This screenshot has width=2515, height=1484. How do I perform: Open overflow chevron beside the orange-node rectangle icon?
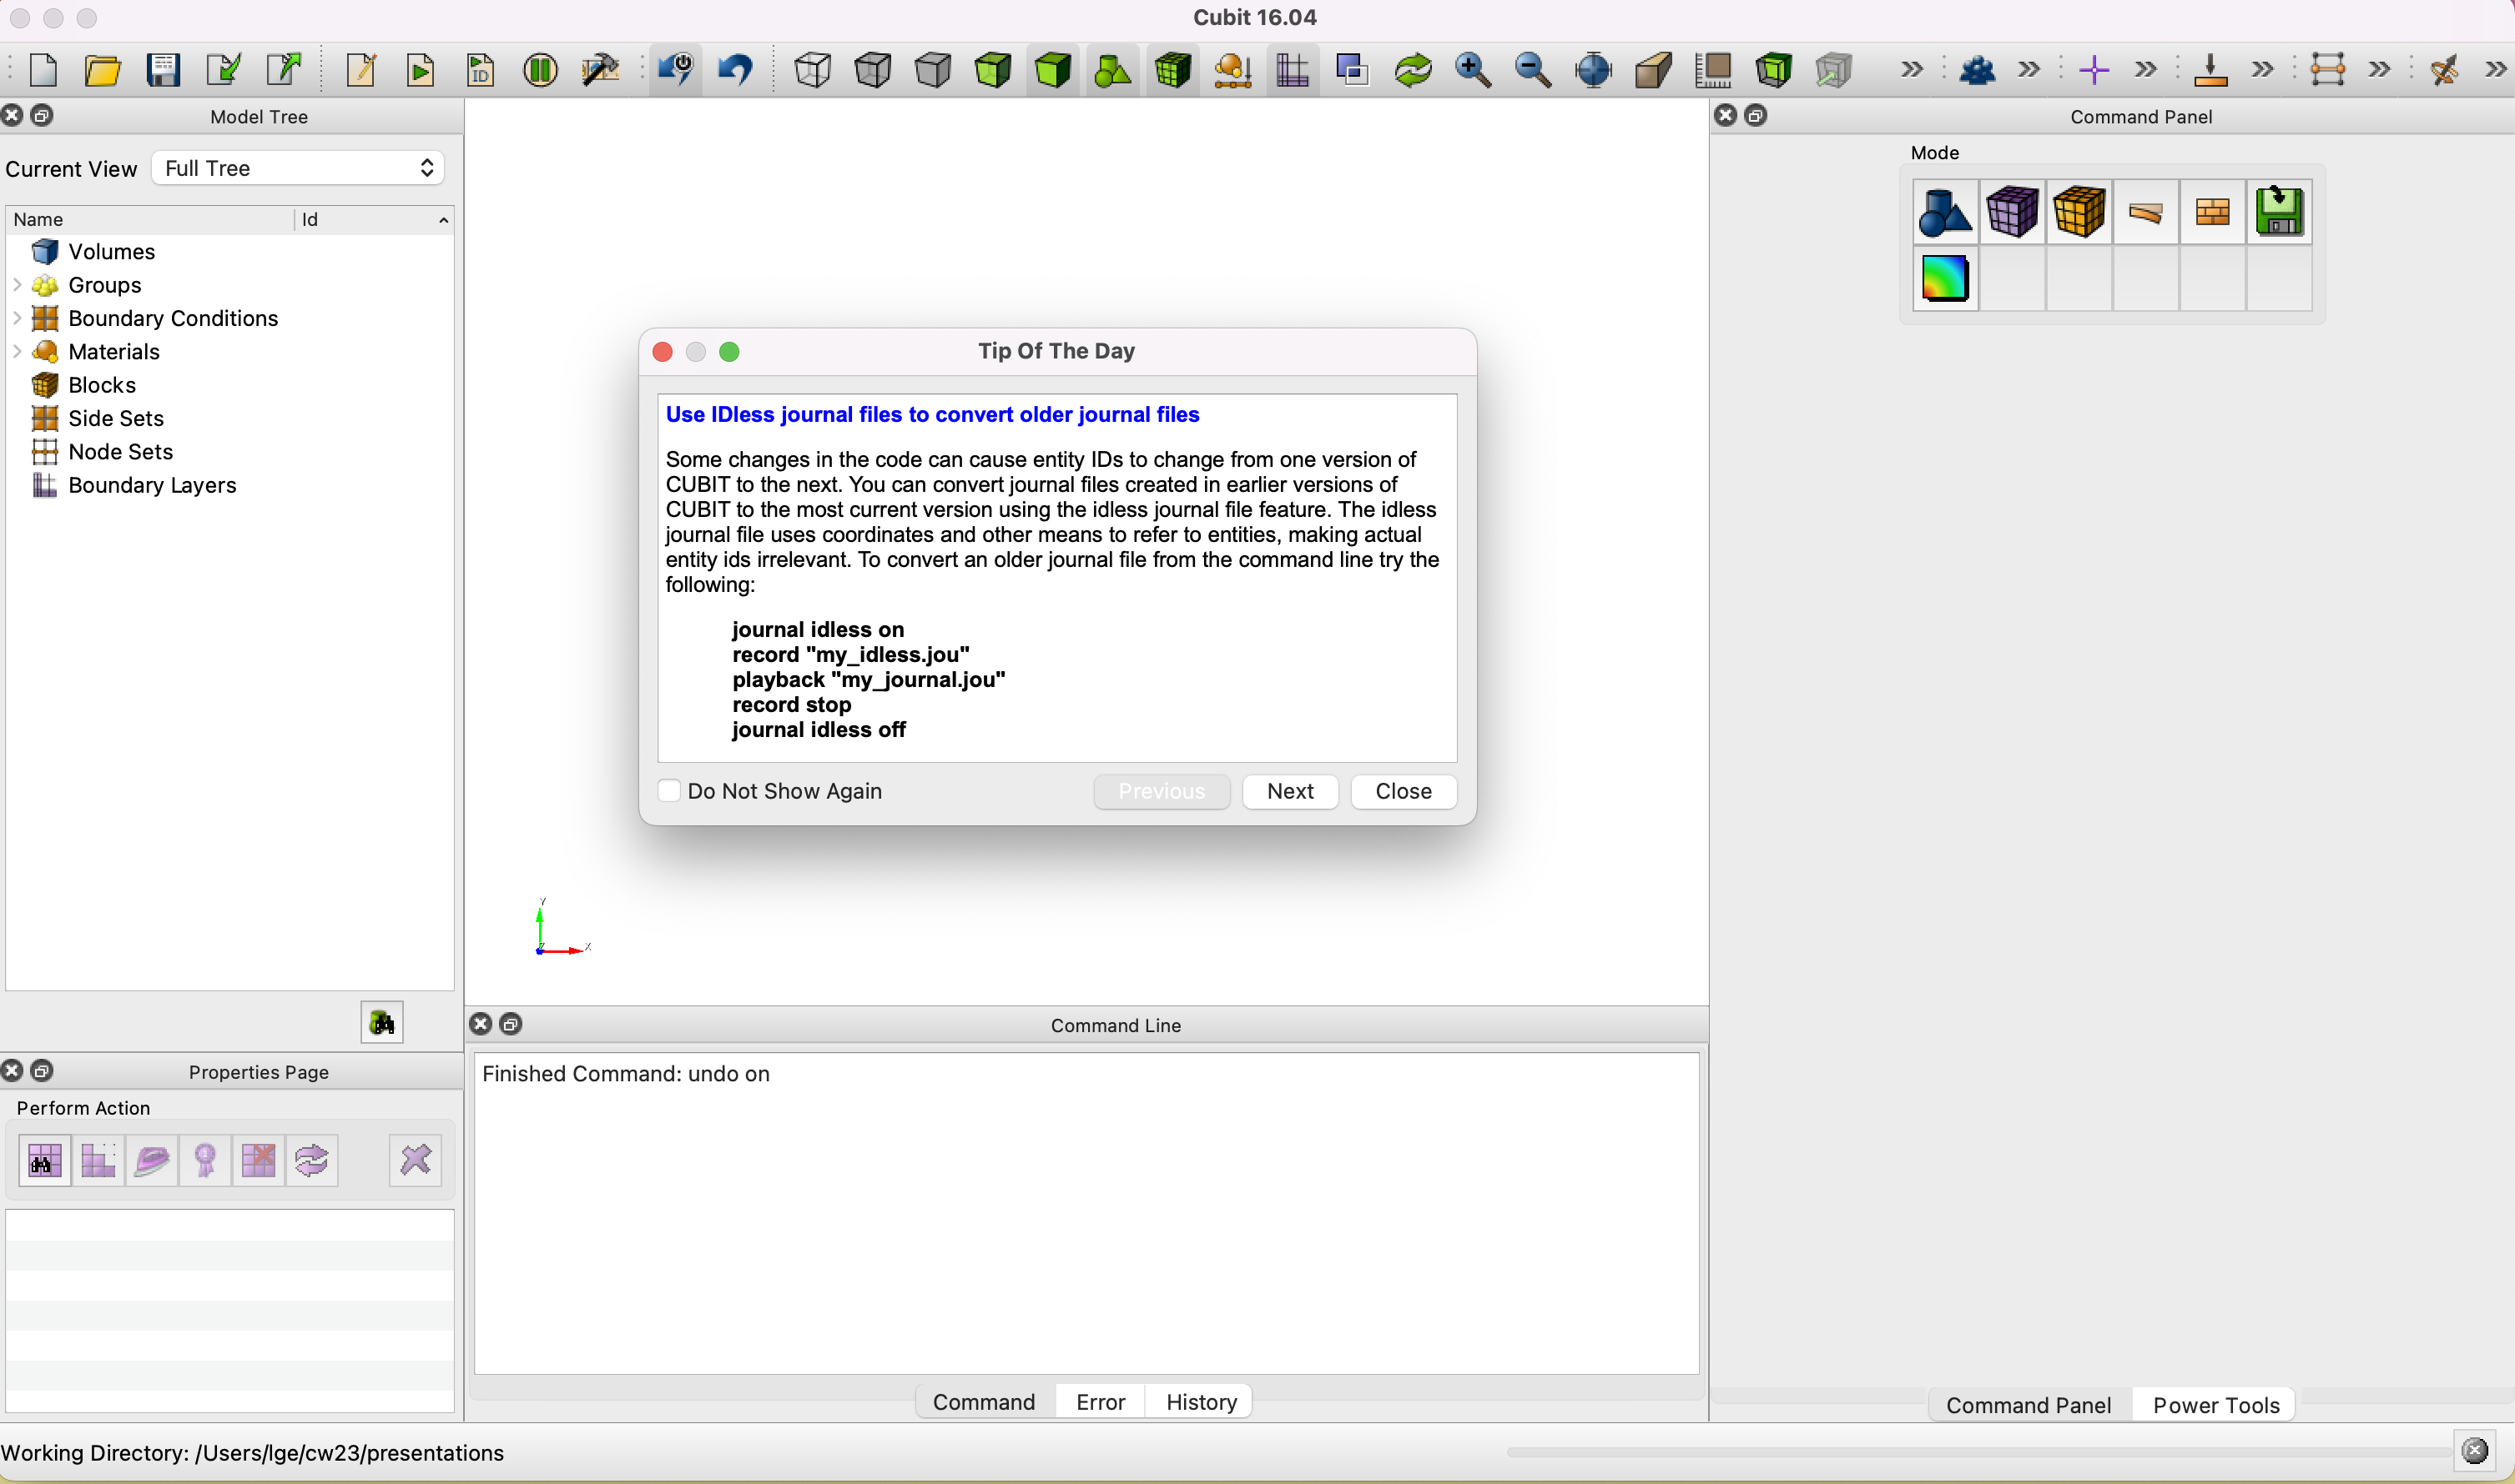point(2380,70)
